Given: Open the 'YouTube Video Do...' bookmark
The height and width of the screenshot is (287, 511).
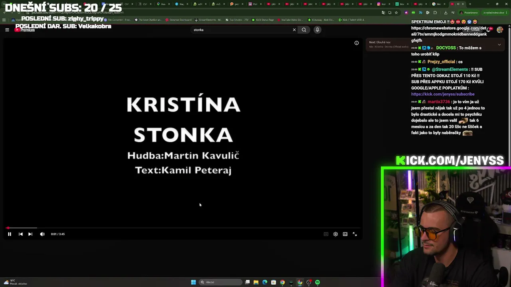Looking at the screenshot, I should coord(290,20).
